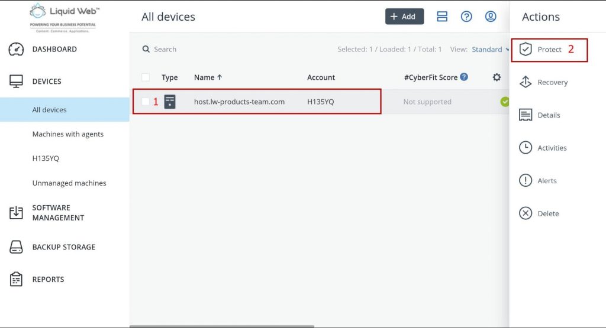
Task: Open the Standard view dropdown
Action: pyautogui.click(x=490, y=50)
